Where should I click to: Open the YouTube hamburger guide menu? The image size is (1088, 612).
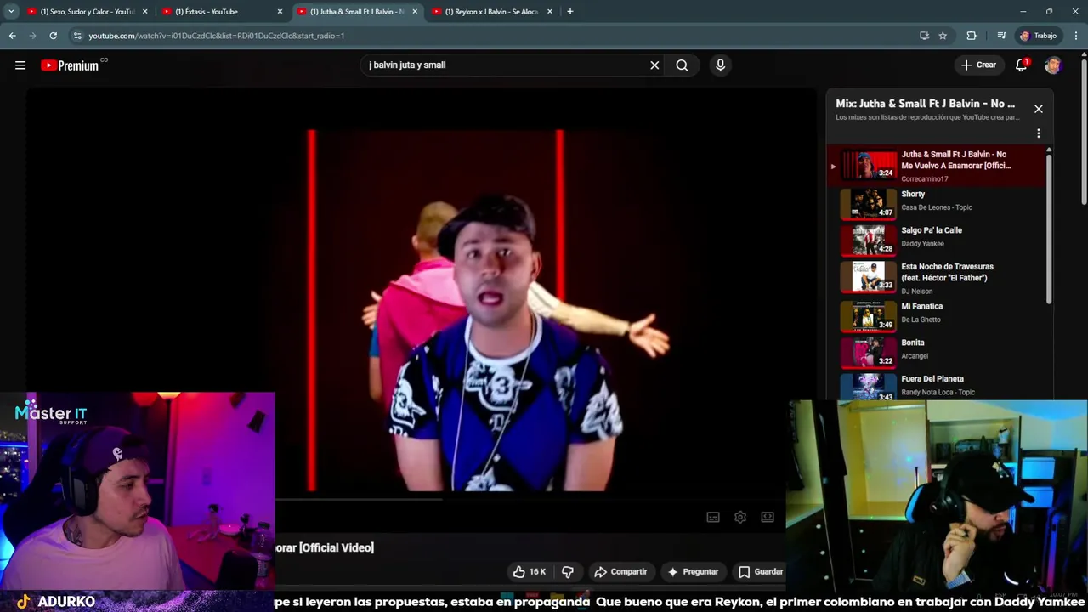click(x=20, y=65)
